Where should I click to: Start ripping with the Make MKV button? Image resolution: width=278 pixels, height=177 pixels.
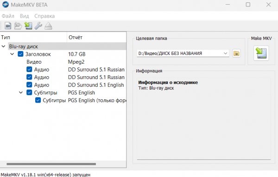pyautogui.click(x=261, y=53)
